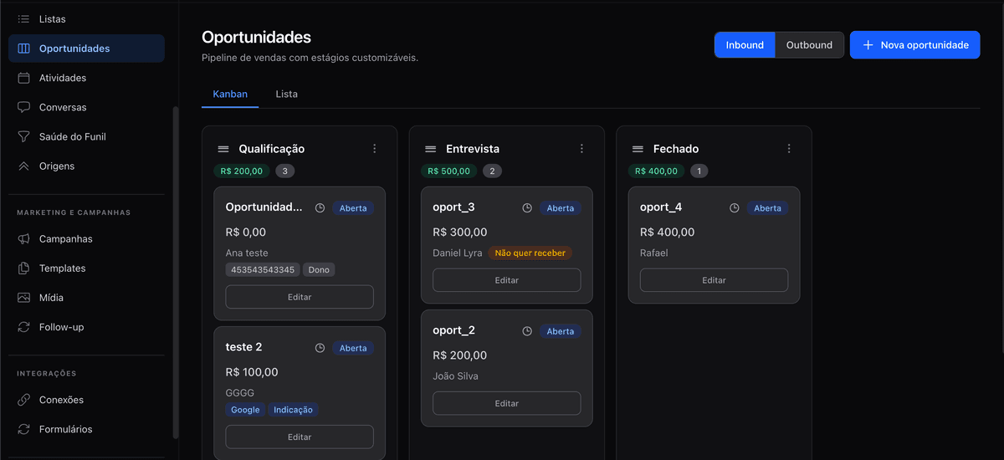Click Editar on the oport_4 card
1004x460 pixels.
pyautogui.click(x=714, y=280)
